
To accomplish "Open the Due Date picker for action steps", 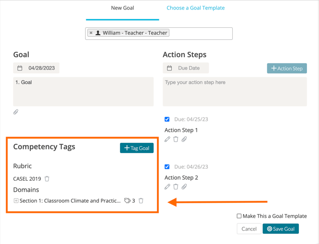I will click(x=186, y=68).
